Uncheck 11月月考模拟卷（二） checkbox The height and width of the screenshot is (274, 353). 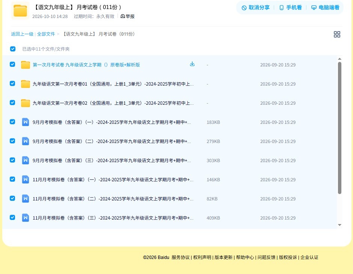coord(12,198)
